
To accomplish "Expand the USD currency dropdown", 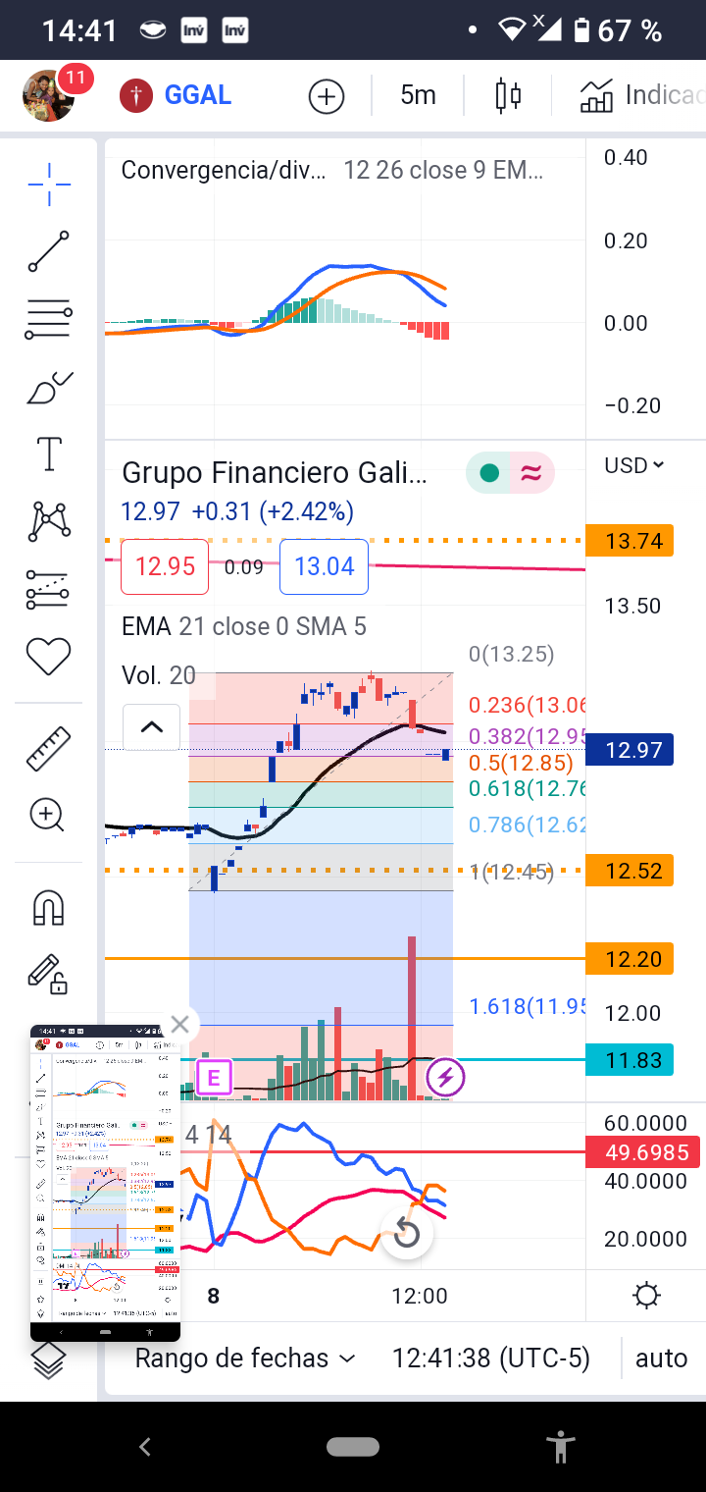I will (x=633, y=465).
